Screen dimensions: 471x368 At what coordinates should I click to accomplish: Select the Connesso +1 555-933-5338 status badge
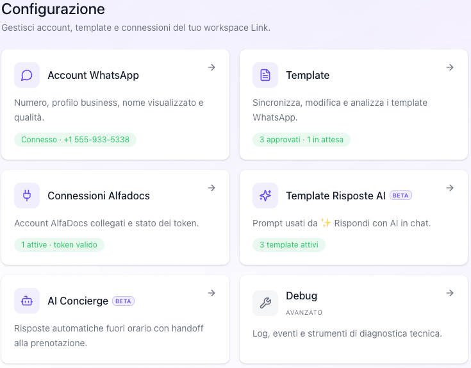coord(75,140)
